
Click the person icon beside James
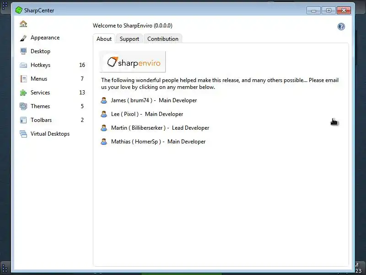pyautogui.click(x=104, y=100)
